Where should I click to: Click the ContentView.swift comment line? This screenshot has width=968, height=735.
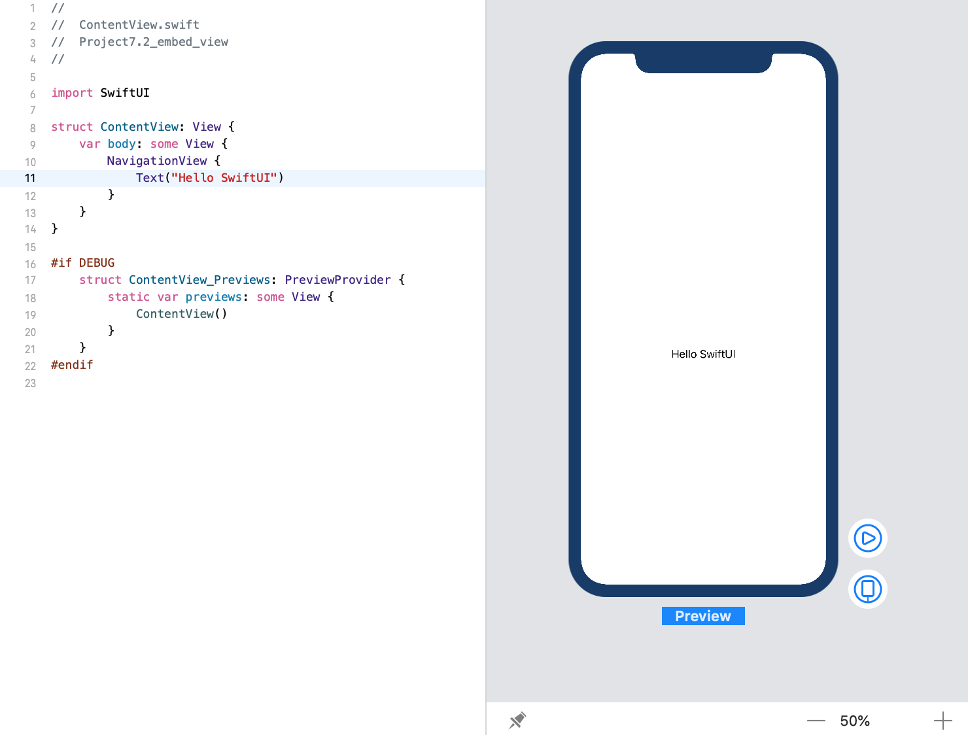coord(126,25)
